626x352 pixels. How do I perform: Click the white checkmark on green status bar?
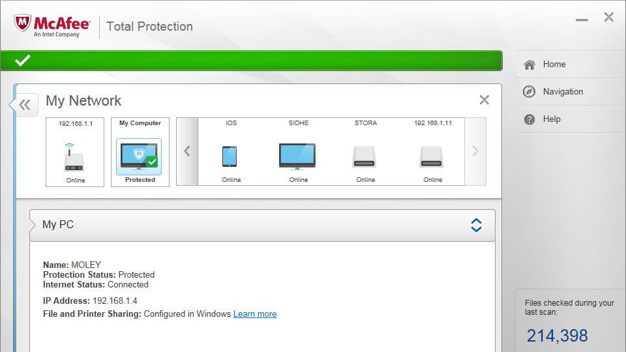[x=22, y=60]
